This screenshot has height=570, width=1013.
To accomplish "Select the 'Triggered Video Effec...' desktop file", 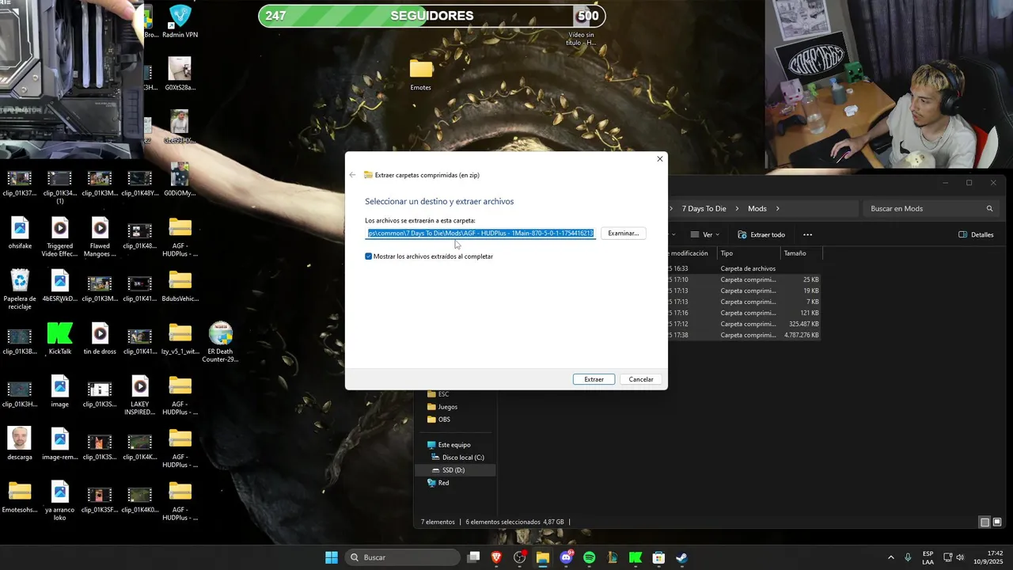I will 60,237.
